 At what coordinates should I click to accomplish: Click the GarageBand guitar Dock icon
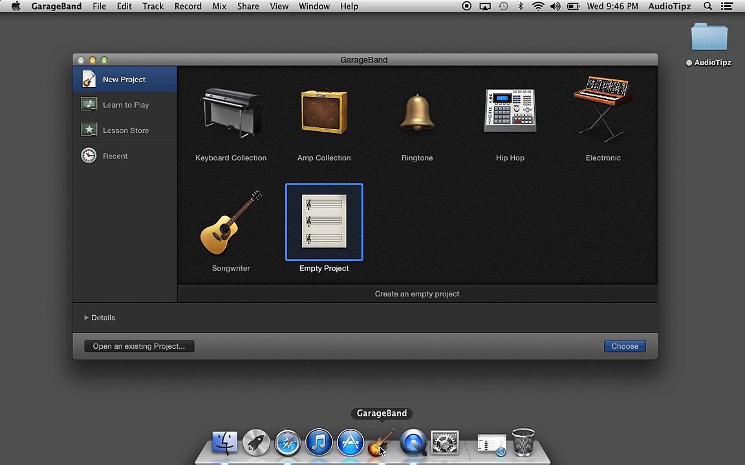382,442
